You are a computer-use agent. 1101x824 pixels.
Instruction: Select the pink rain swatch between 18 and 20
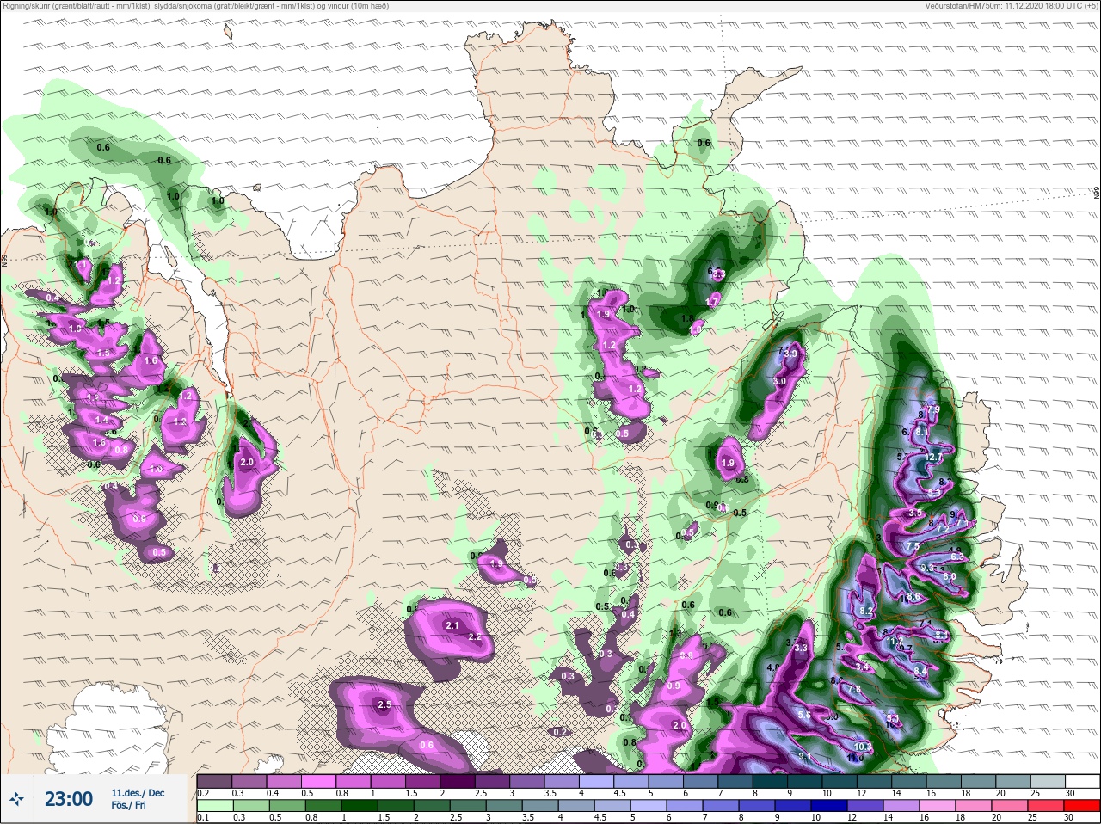coord(974,807)
